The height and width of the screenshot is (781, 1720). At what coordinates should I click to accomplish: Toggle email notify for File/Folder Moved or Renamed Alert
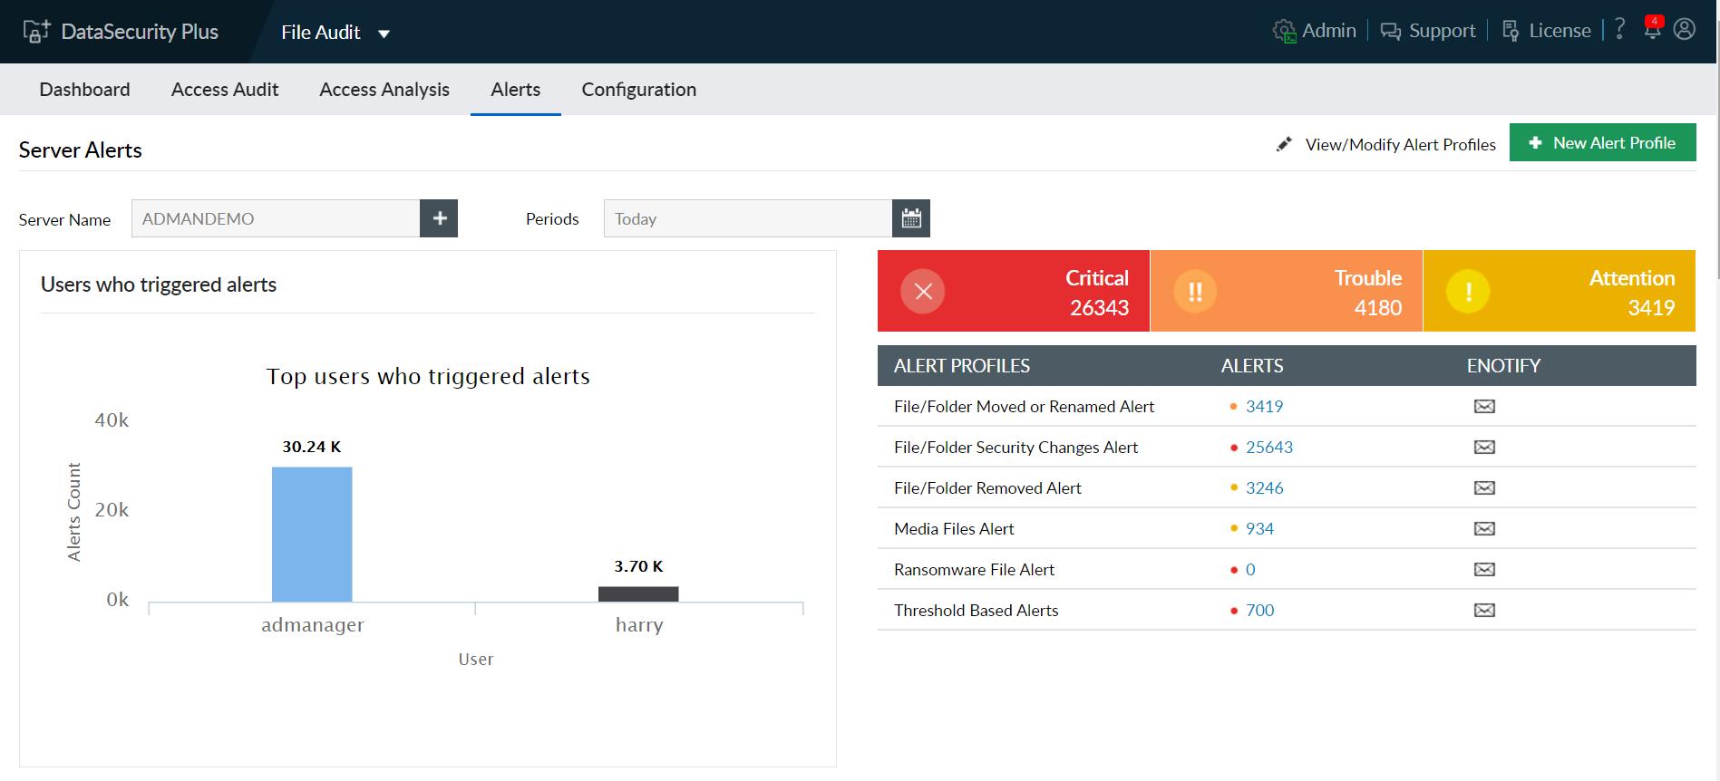[1484, 406]
